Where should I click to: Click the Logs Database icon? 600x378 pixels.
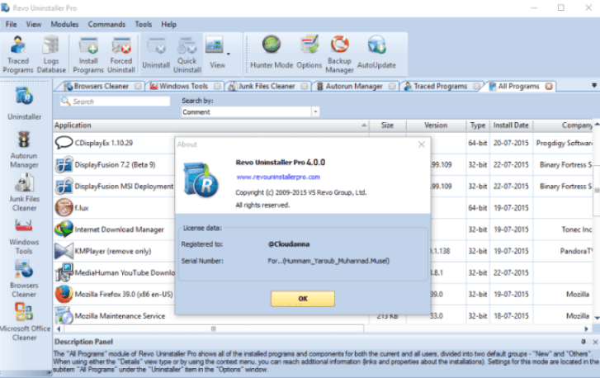[51, 54]
